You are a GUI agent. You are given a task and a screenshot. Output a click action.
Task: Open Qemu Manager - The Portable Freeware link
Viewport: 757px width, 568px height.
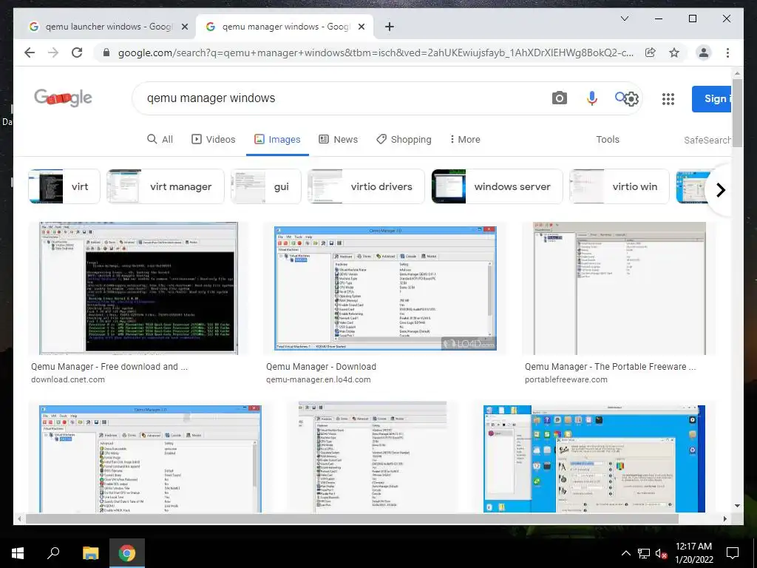tap(610, 367)
